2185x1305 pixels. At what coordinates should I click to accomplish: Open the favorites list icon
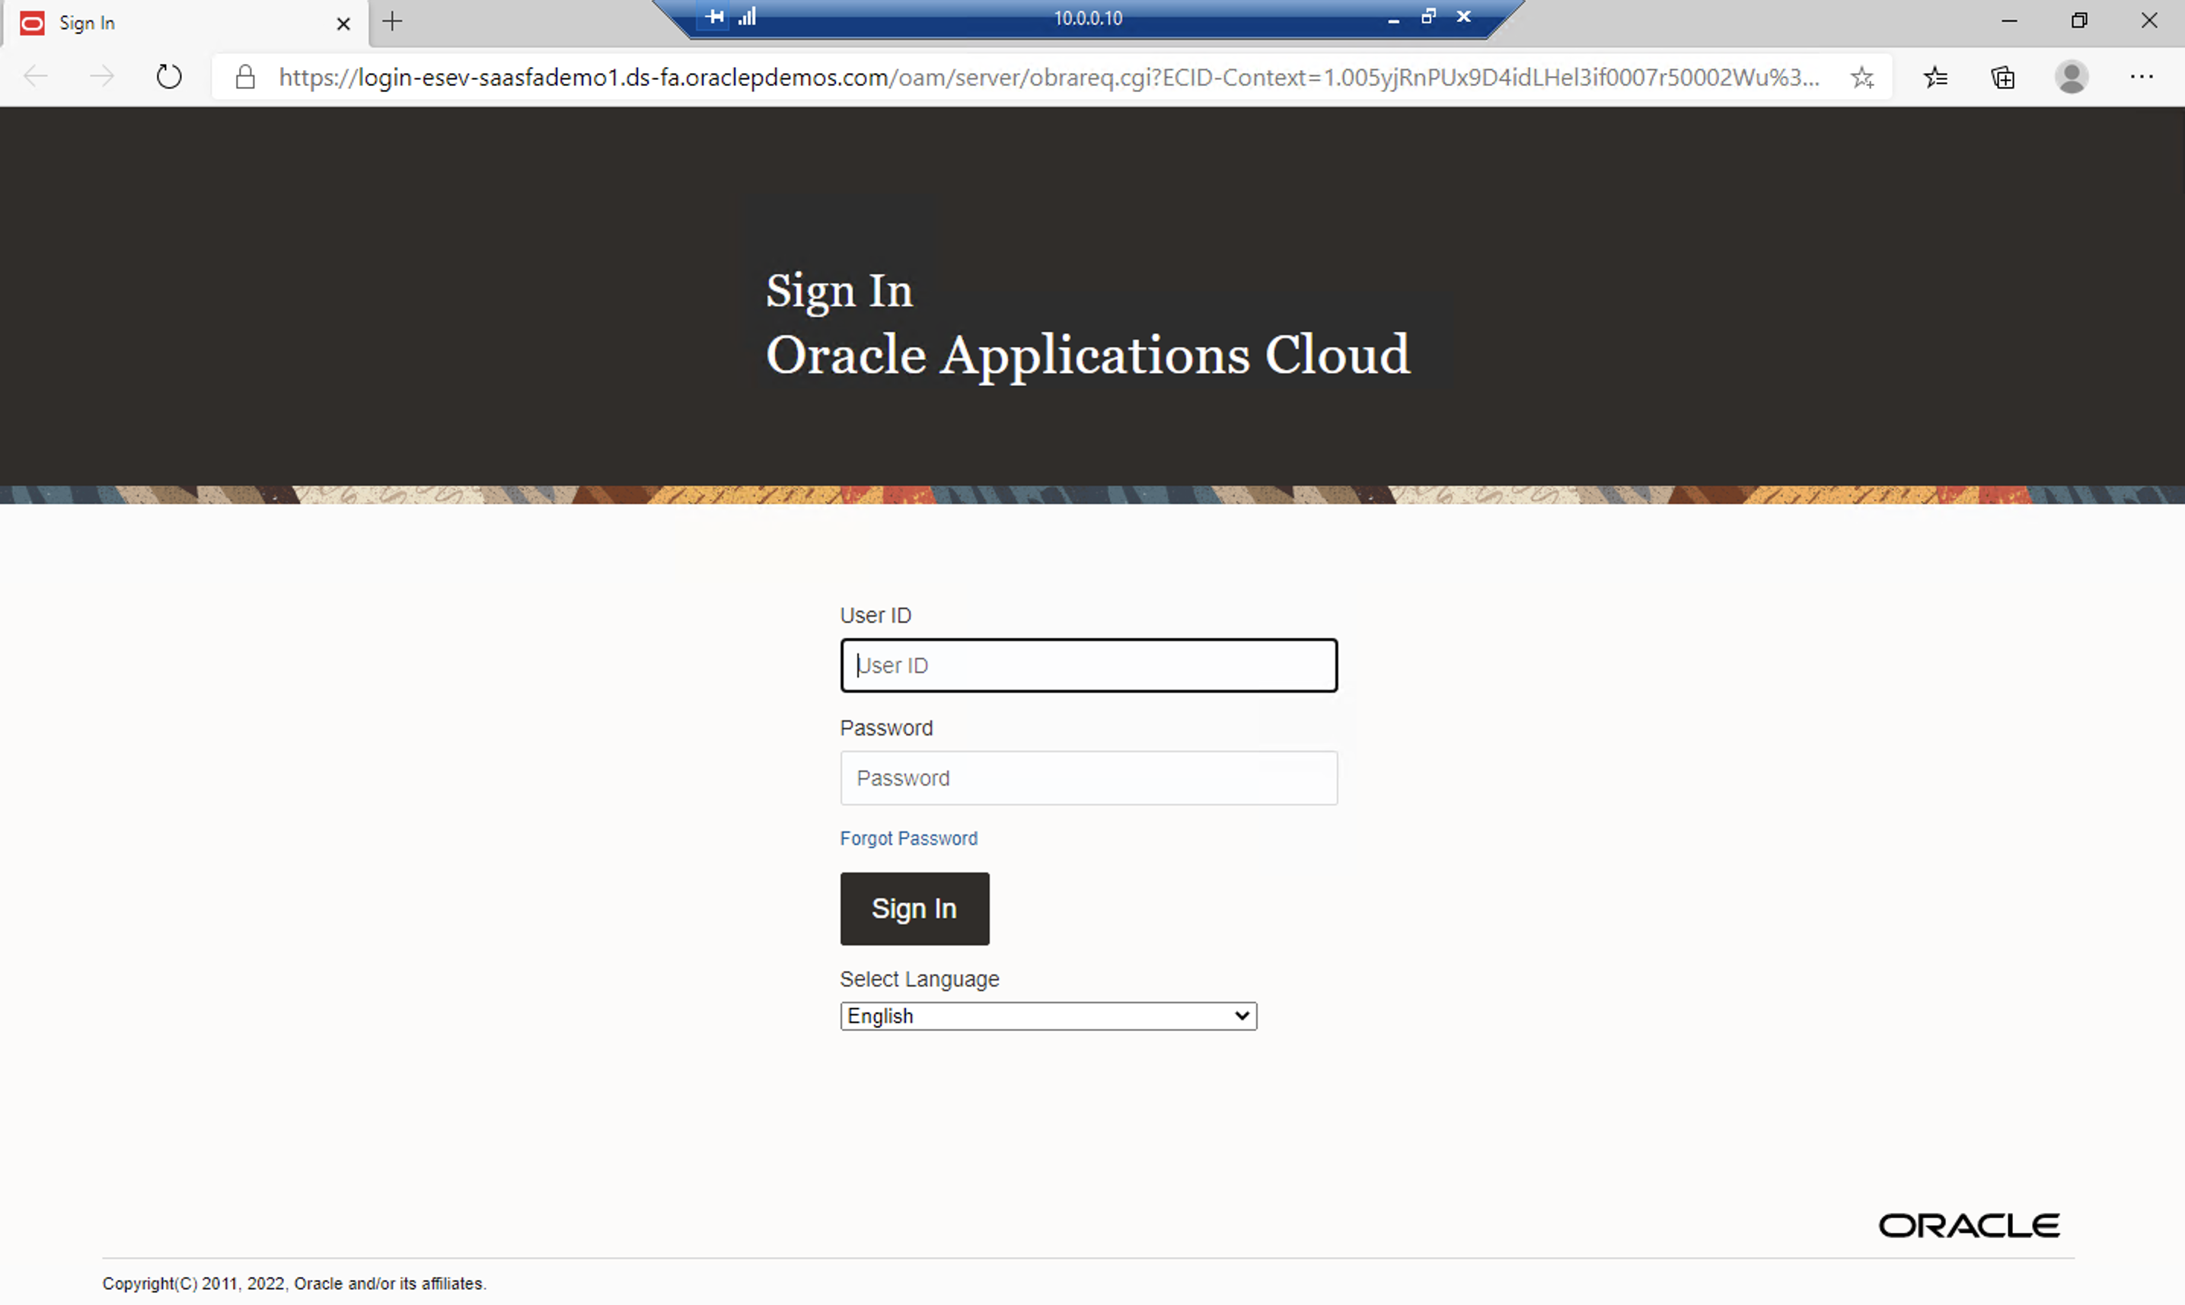click(1936, 78)
